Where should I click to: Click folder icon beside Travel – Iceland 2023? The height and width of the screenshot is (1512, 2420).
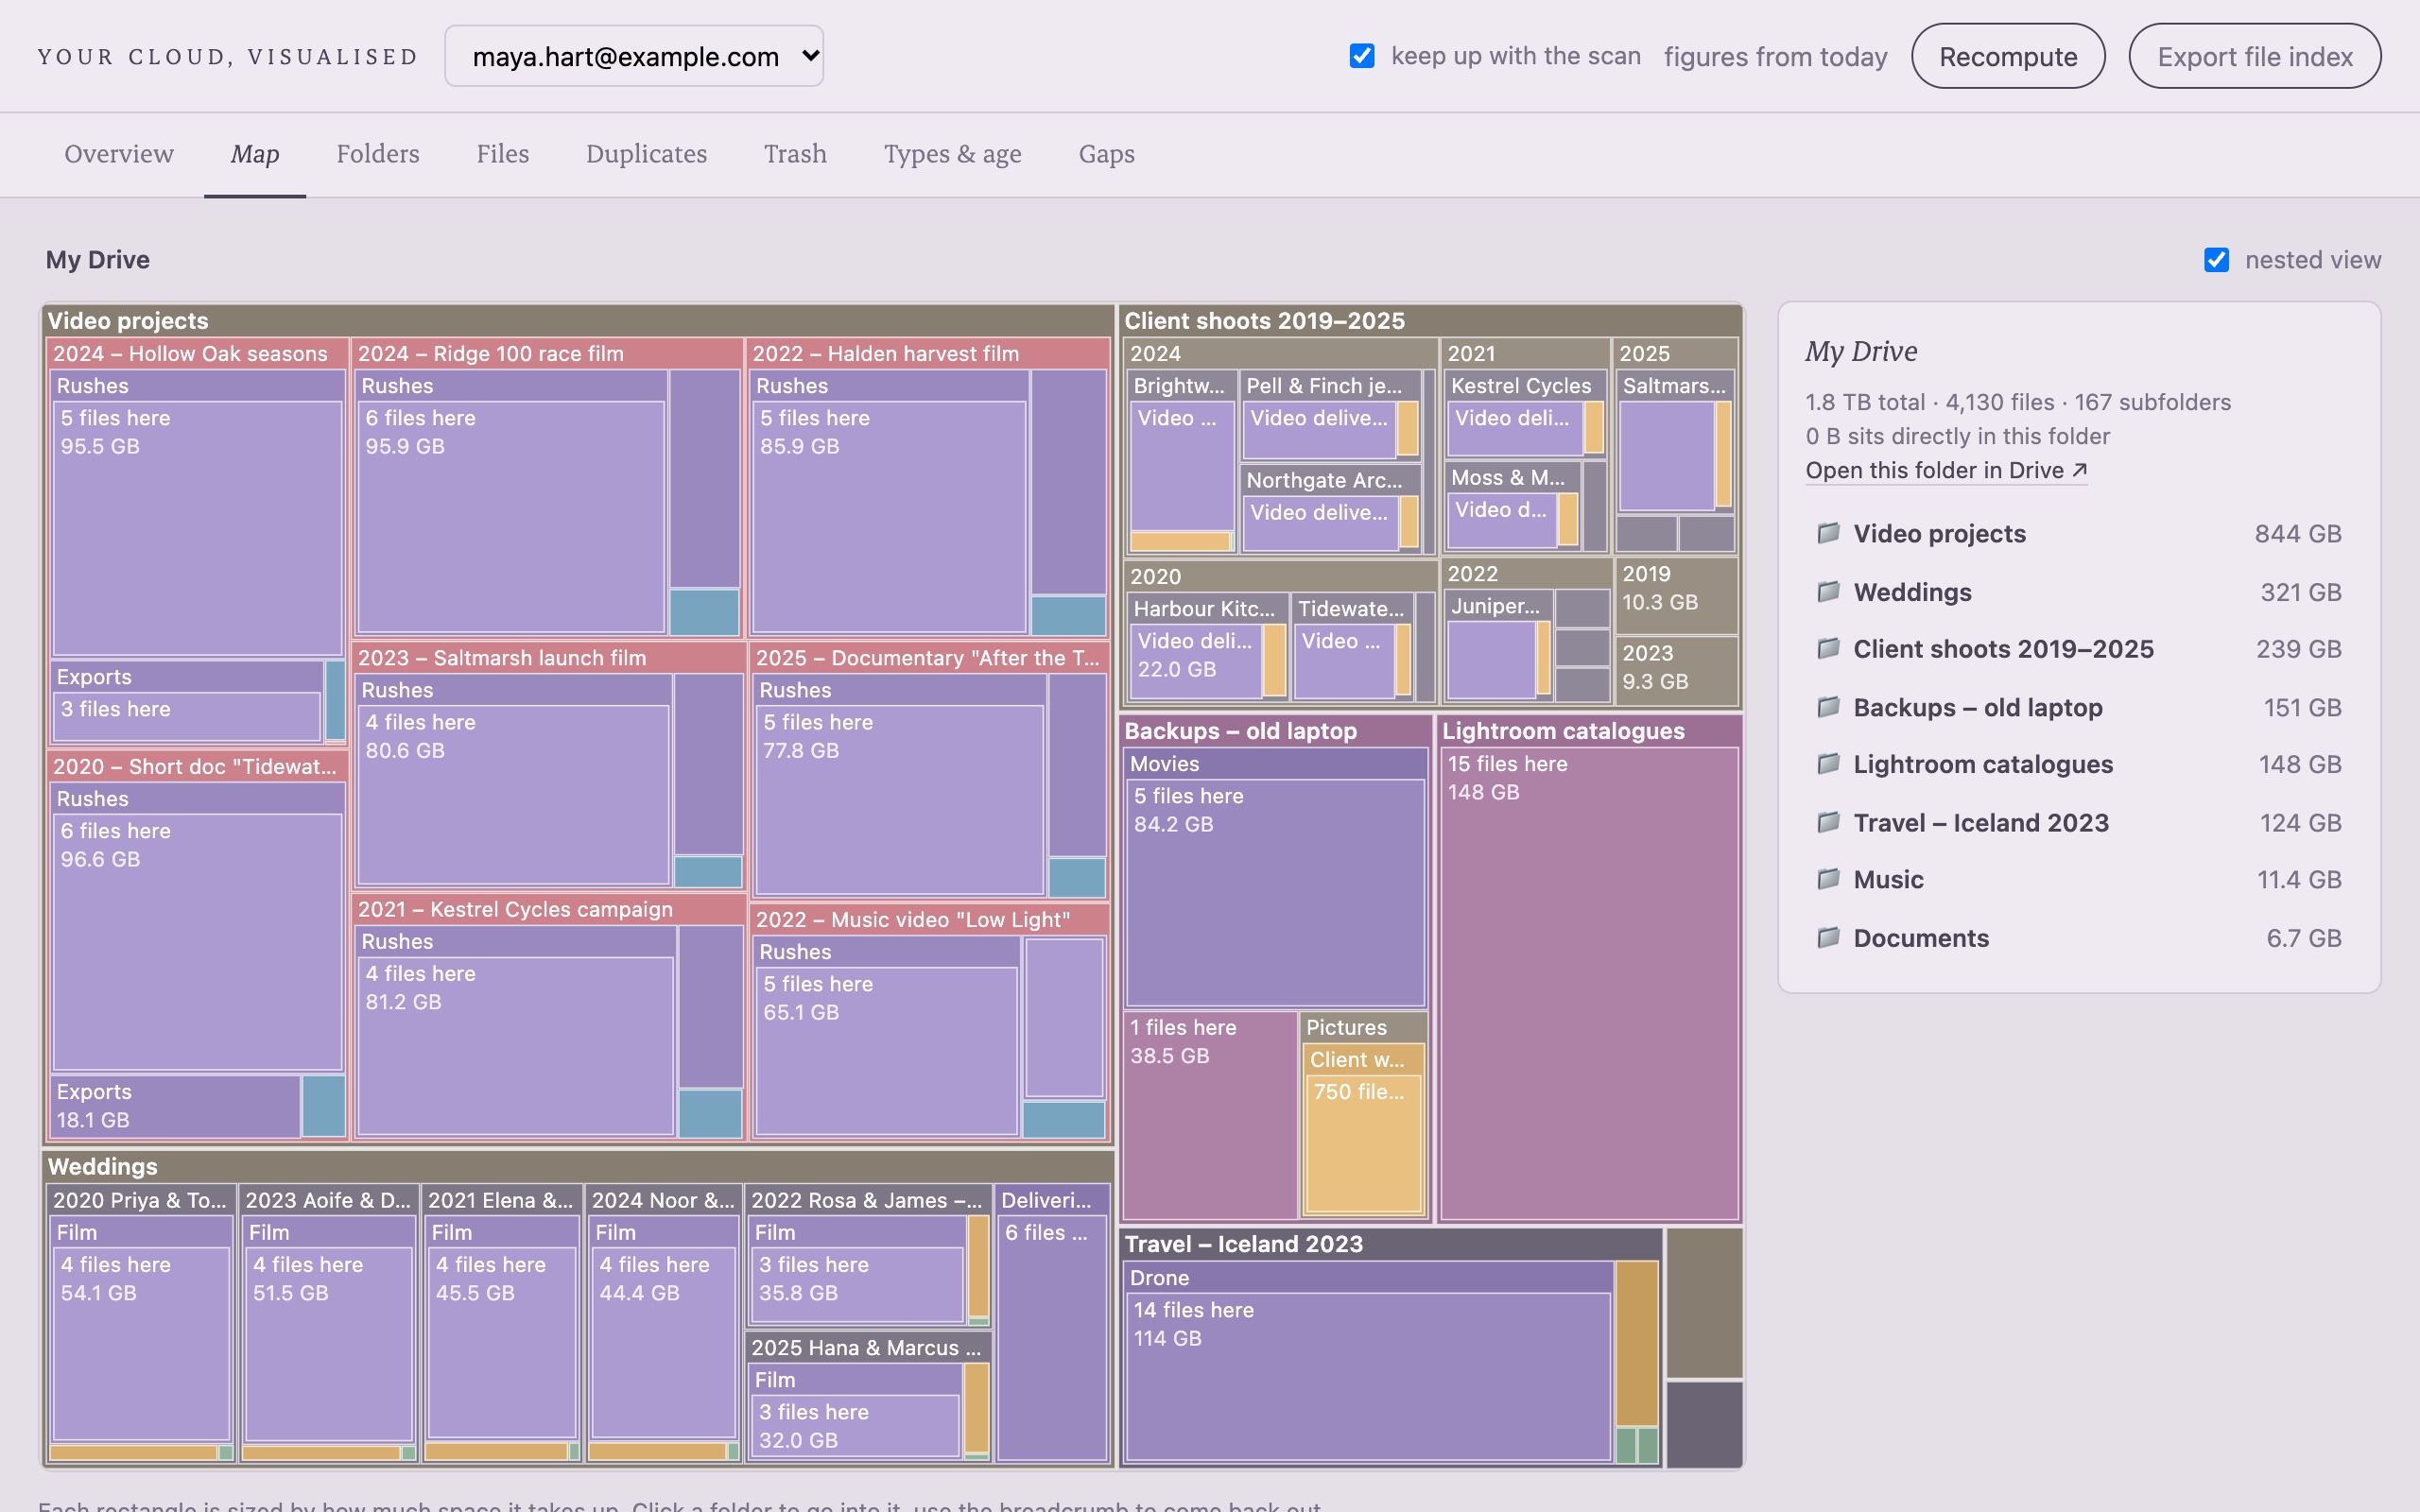pos(1828,822)
